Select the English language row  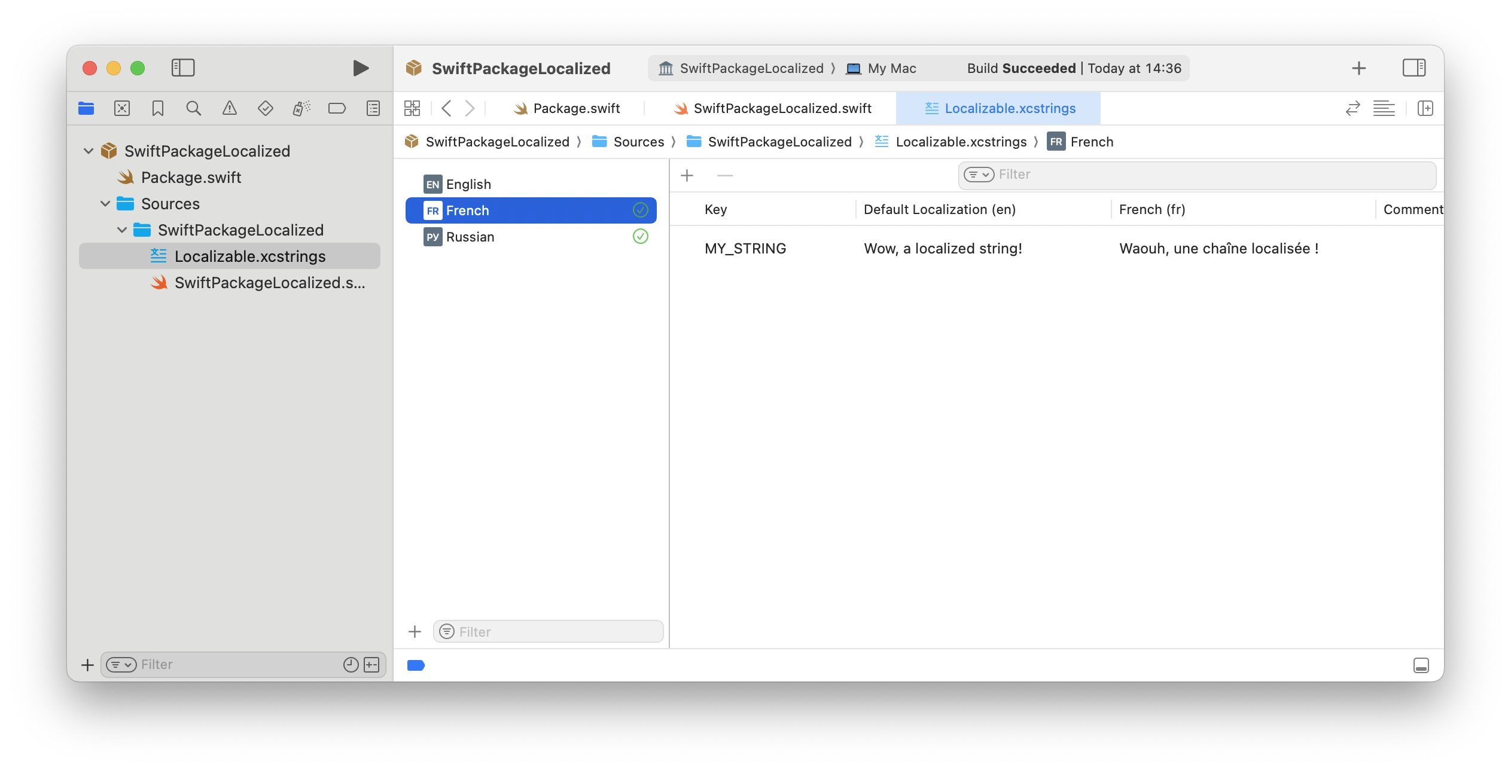[531, 184]
